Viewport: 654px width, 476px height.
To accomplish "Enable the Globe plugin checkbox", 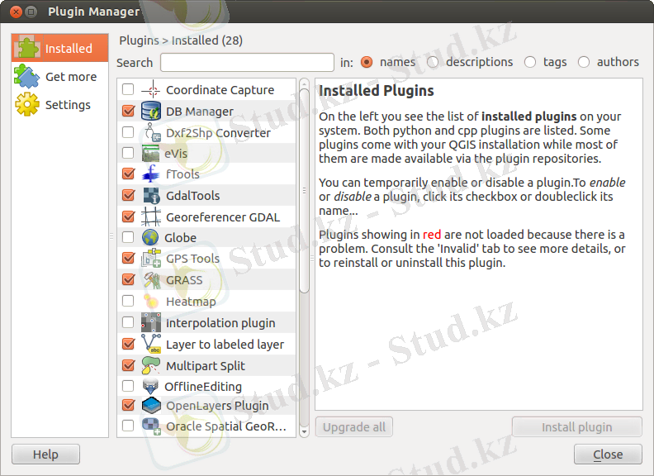I will [x=128, y=237].
